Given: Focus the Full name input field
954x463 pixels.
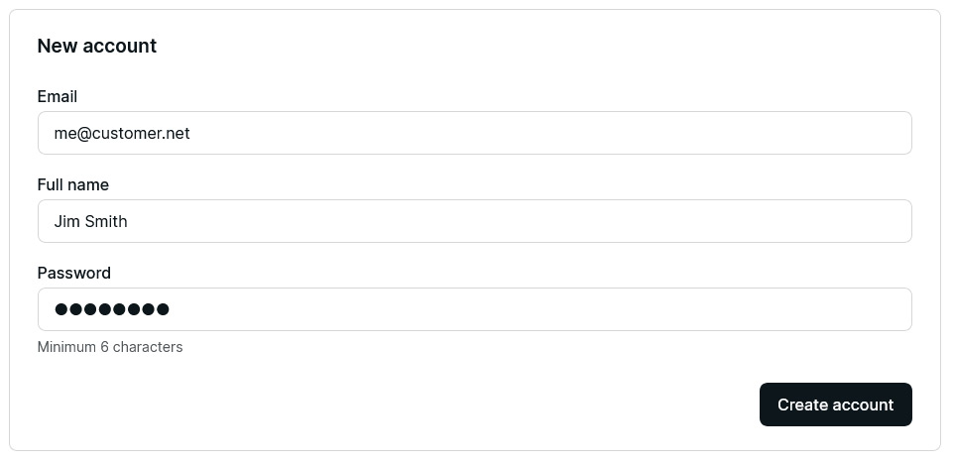Looking at the screenshot, I should click(474, 221).
